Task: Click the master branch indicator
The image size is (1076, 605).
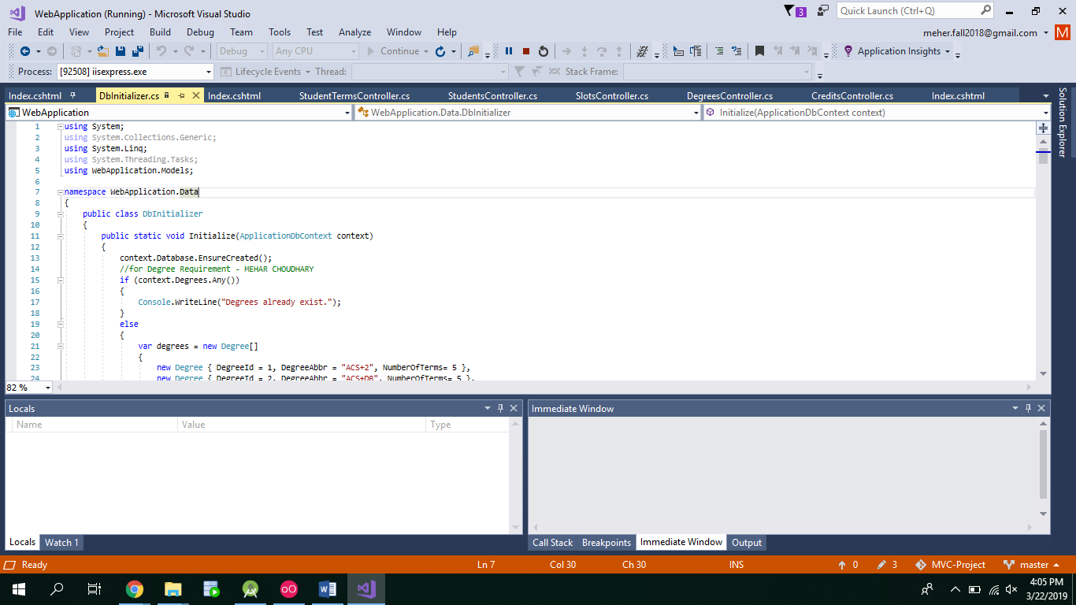Action: pyautogui.click(x=1031, y=565)
